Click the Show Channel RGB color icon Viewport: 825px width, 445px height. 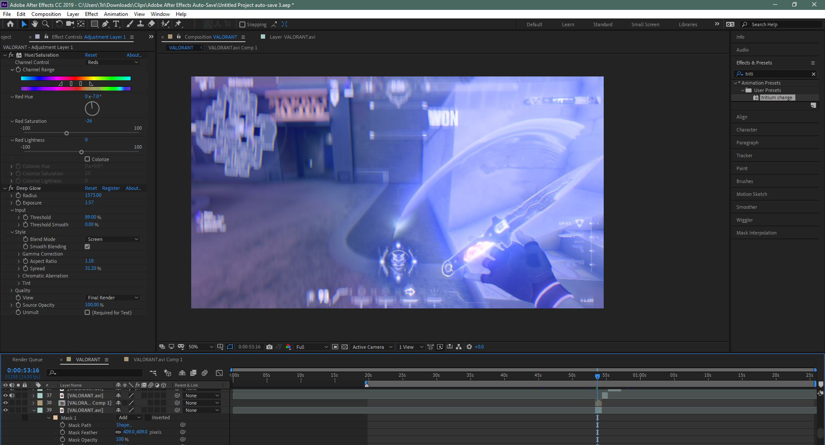coord(288,347)
